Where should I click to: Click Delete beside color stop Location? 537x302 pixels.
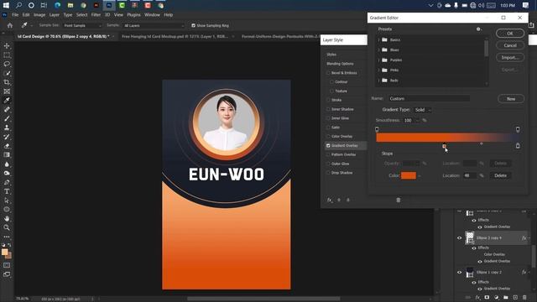coord(500,175)
